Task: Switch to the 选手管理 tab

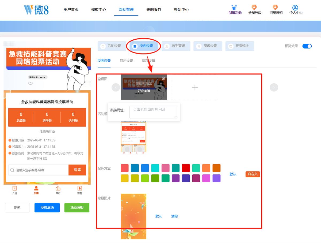Action: [x=176, y=46]
